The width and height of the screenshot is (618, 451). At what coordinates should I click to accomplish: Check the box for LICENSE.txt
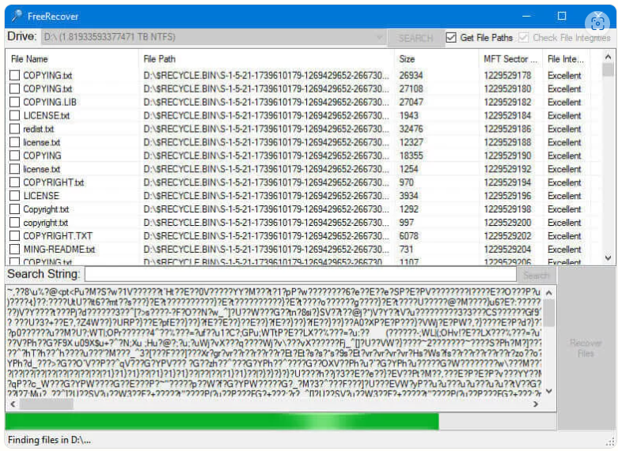(14, 115)
